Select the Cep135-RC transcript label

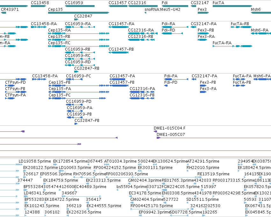tap(59, 43)
